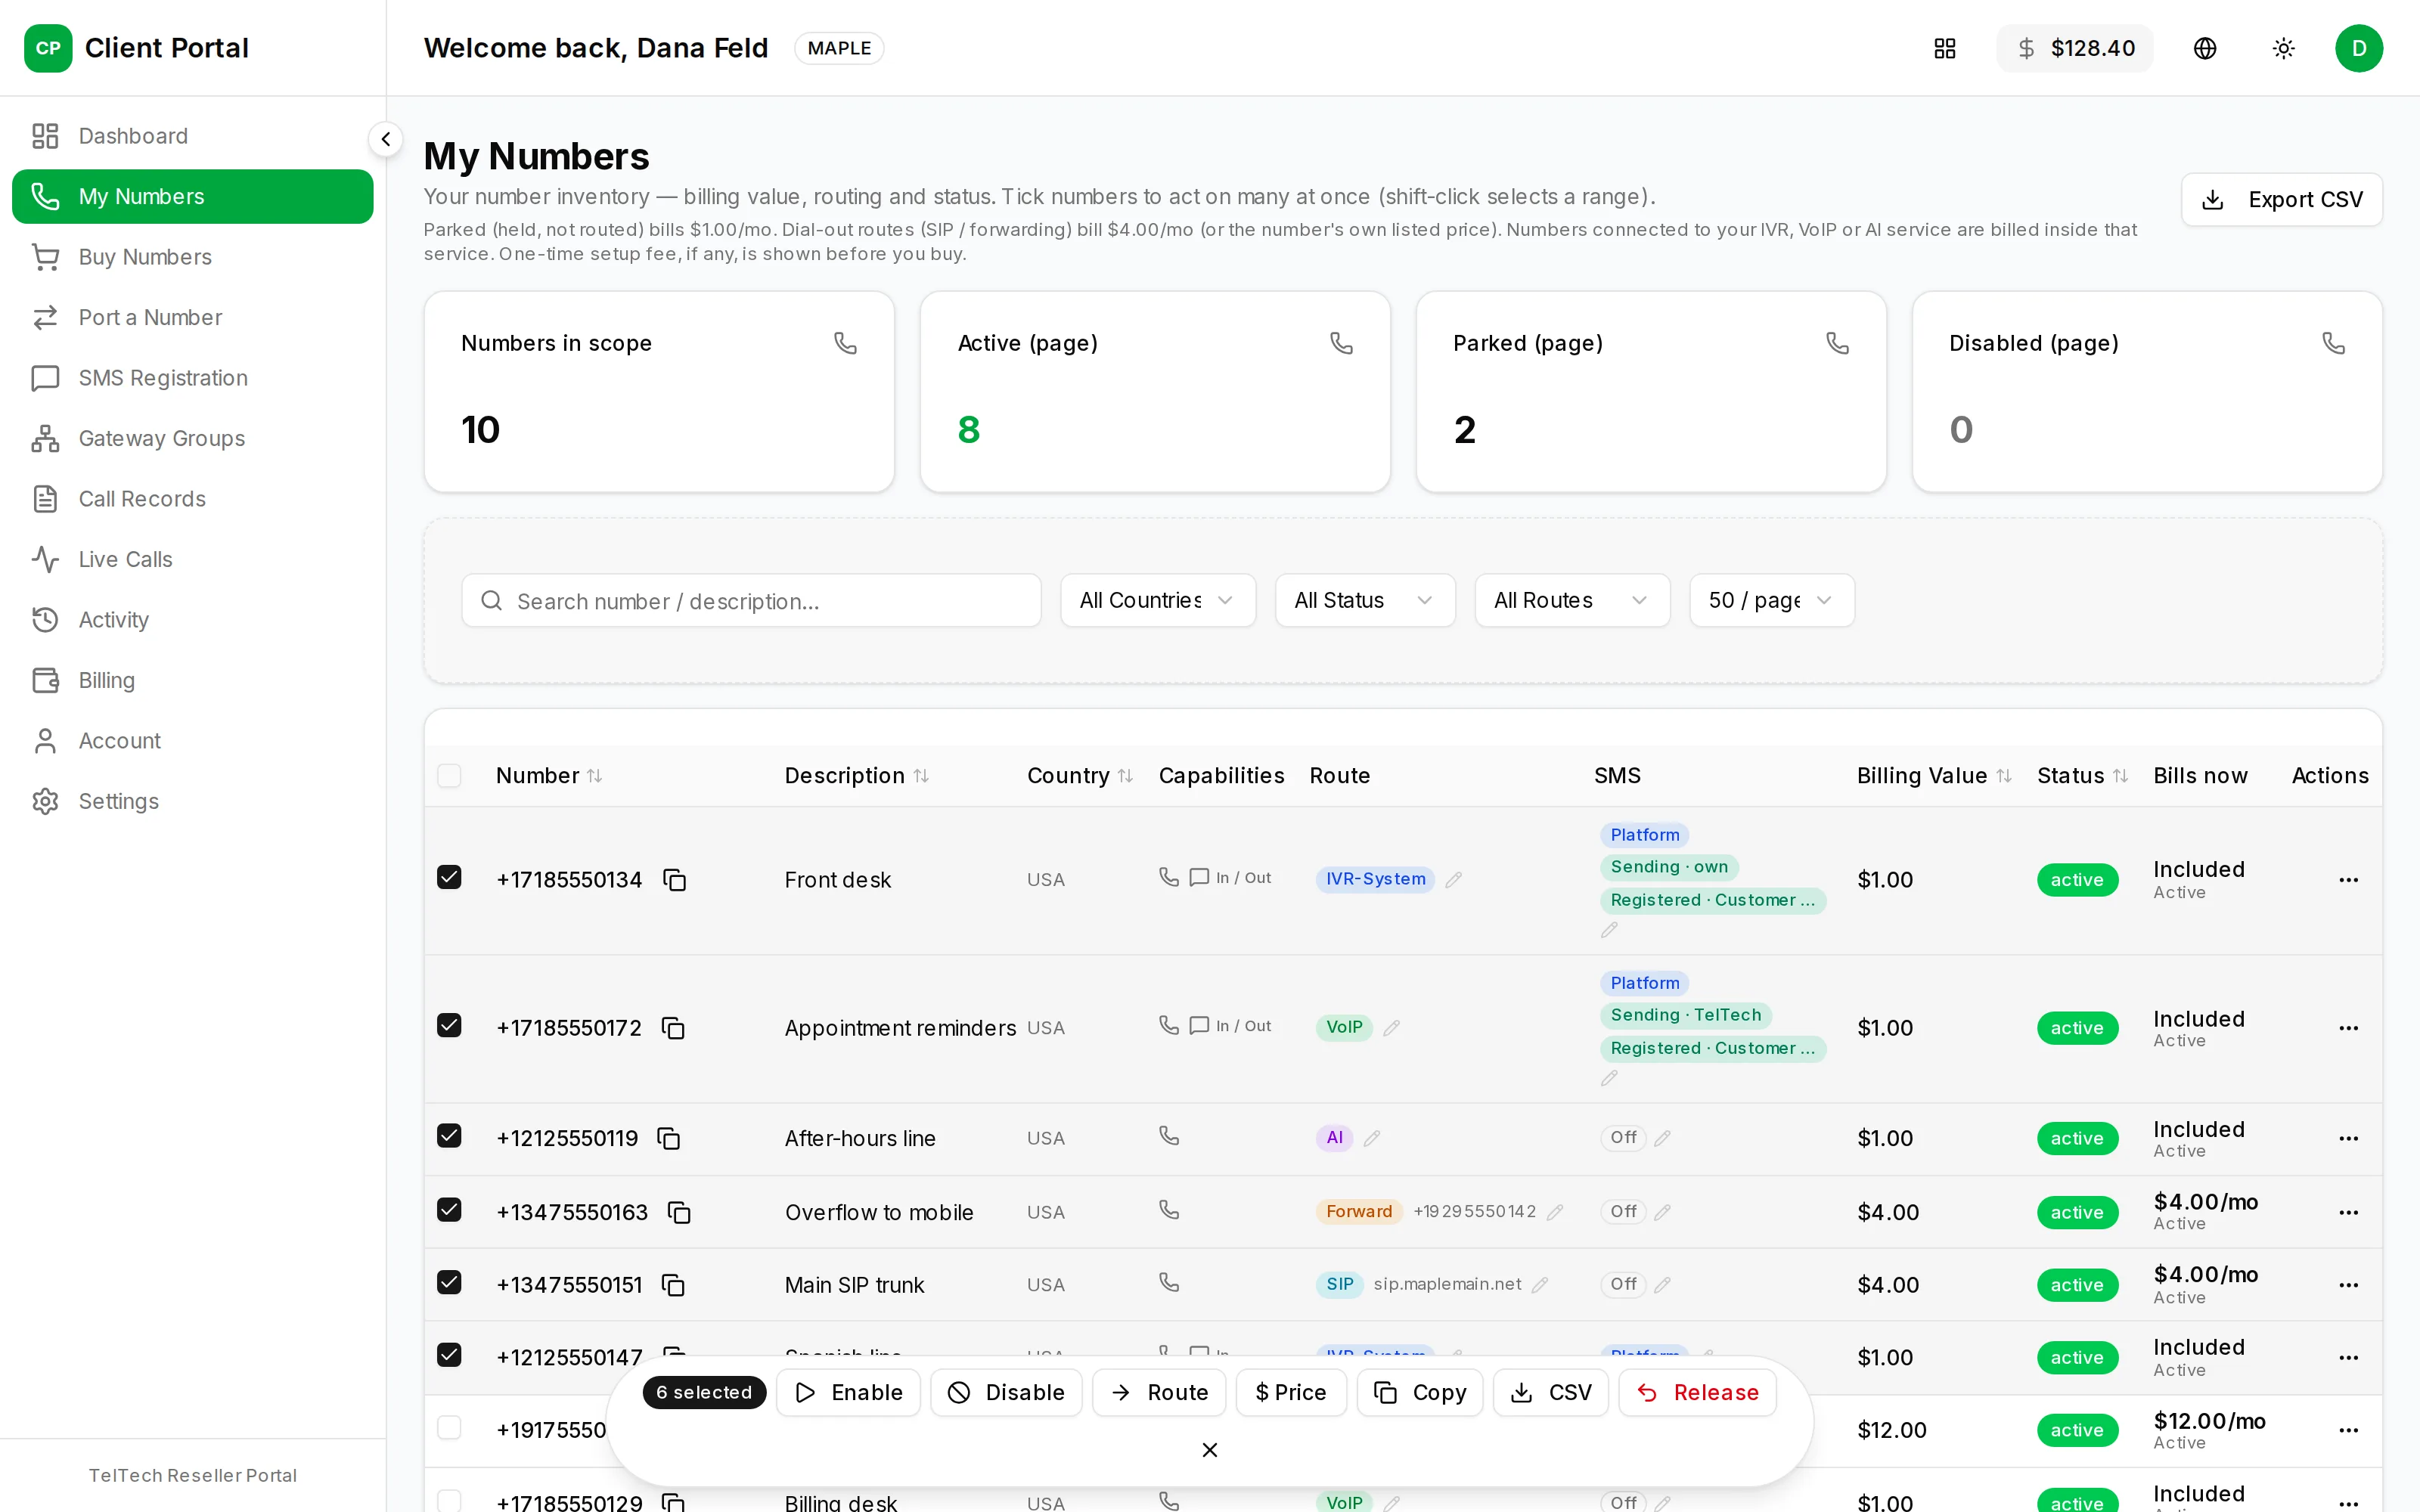Set Price for selected numbers
This screenshot has width=2420, height=1512.
[x=1291, y=1392]
